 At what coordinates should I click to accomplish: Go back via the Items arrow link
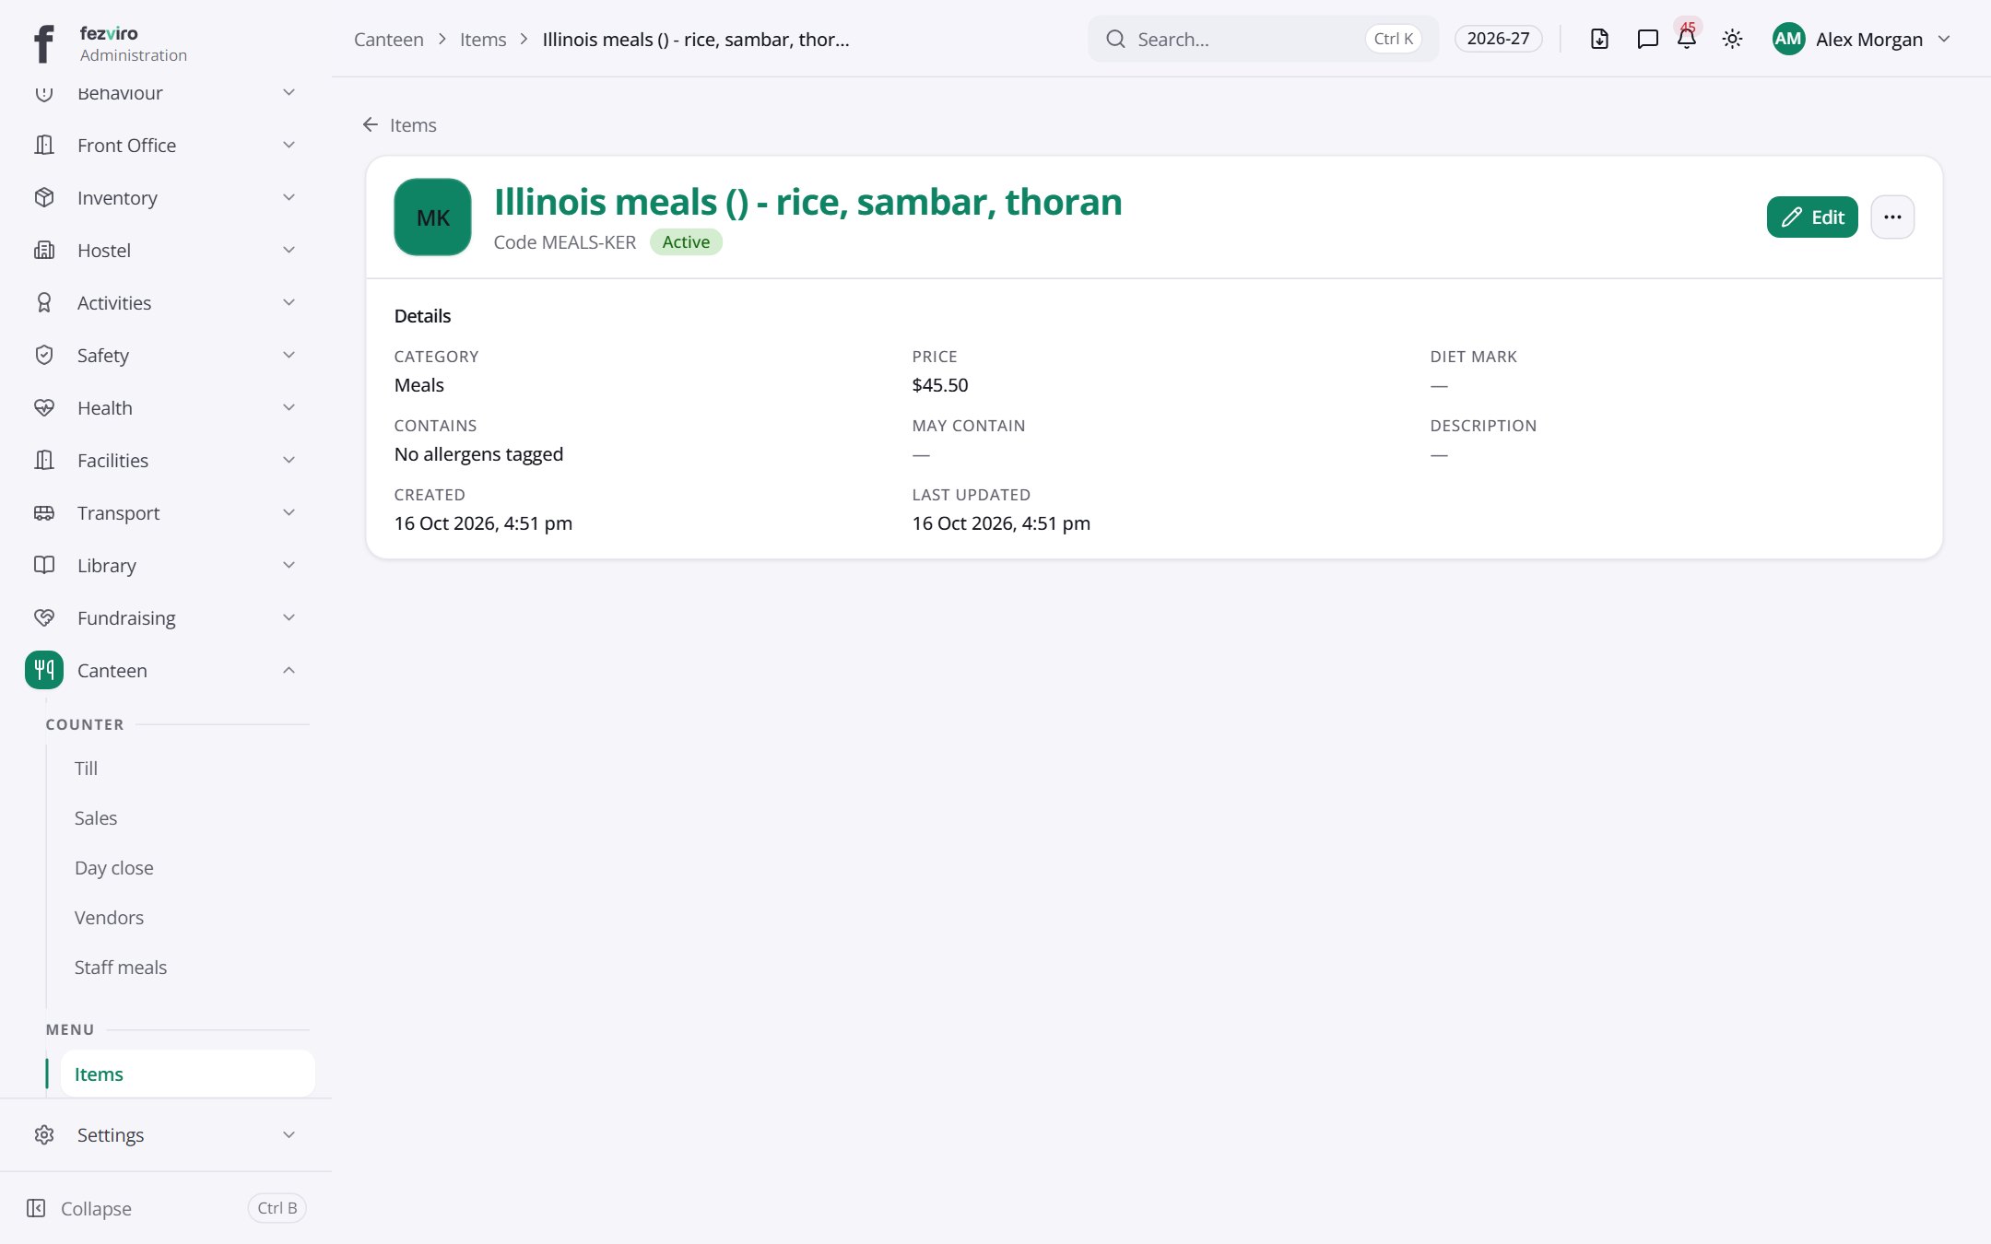[399, 124]
